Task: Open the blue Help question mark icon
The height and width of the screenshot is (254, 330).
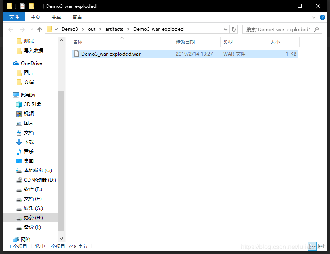Action: click(322, 17)
